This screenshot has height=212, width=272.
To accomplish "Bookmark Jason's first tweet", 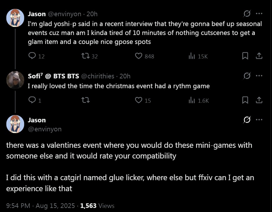I will coord(245,56).
